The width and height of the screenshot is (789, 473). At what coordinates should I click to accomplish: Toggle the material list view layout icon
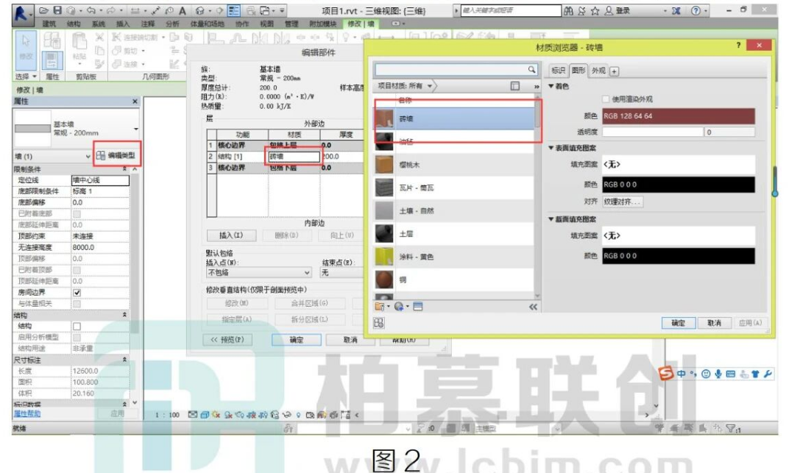click(x=514, y=86)
